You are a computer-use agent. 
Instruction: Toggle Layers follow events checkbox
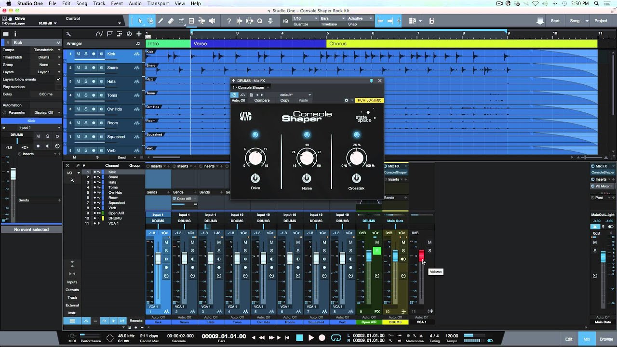58,79
